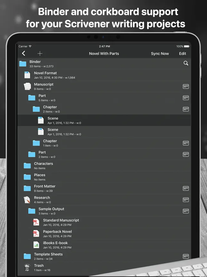The height and width of the screenshot is (277, 207).
Task: Click the Binder folder icon
Action: point(23,64)
